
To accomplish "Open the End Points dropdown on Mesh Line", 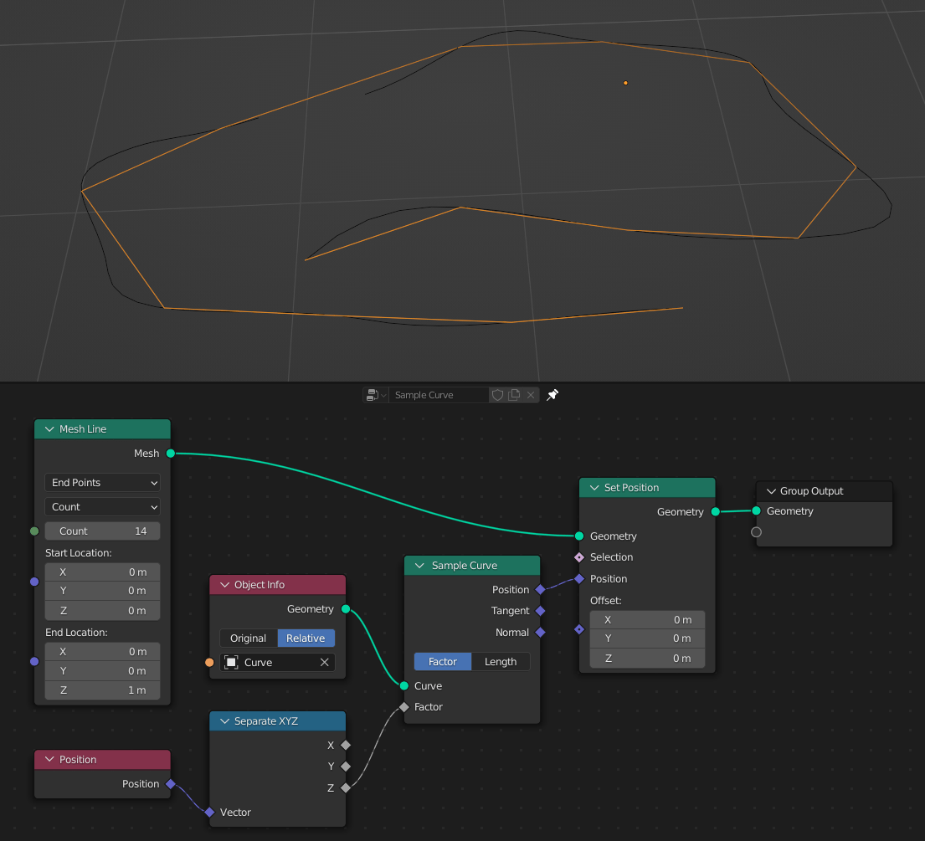I will [101, 482].
